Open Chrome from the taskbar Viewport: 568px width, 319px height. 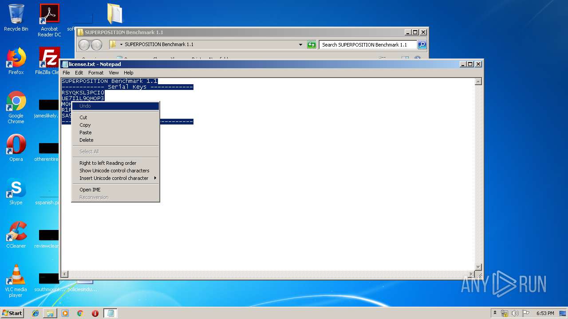click(80, 313)
